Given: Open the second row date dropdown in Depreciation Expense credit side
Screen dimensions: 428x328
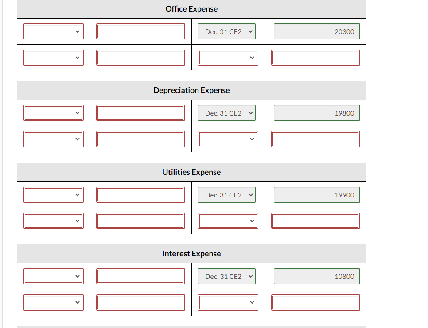Looking at the screenshot, I should (x=228, y=139).
